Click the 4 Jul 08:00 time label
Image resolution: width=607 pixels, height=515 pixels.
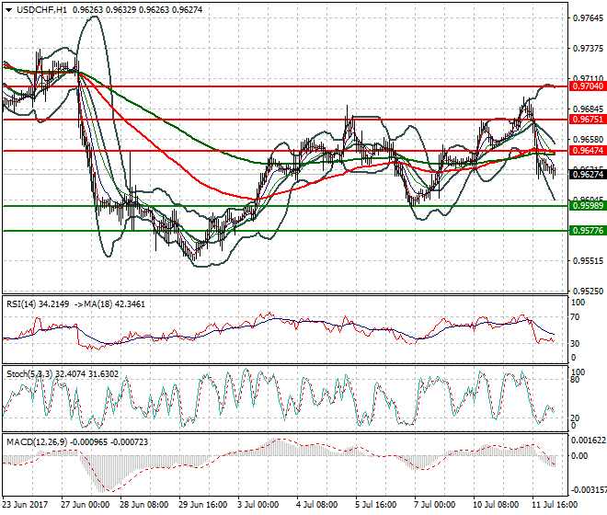pos(316,505)
